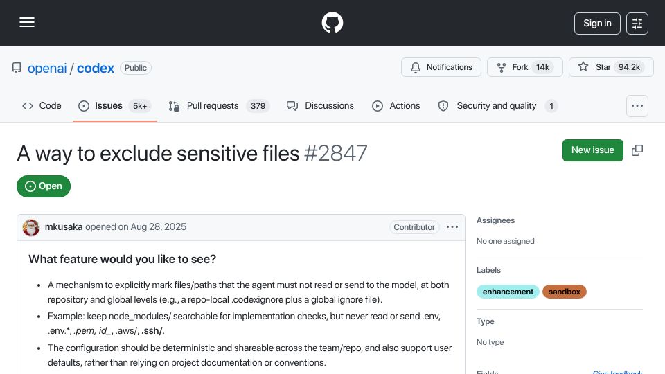Click the 14k fork count

(x=542, y=67)
